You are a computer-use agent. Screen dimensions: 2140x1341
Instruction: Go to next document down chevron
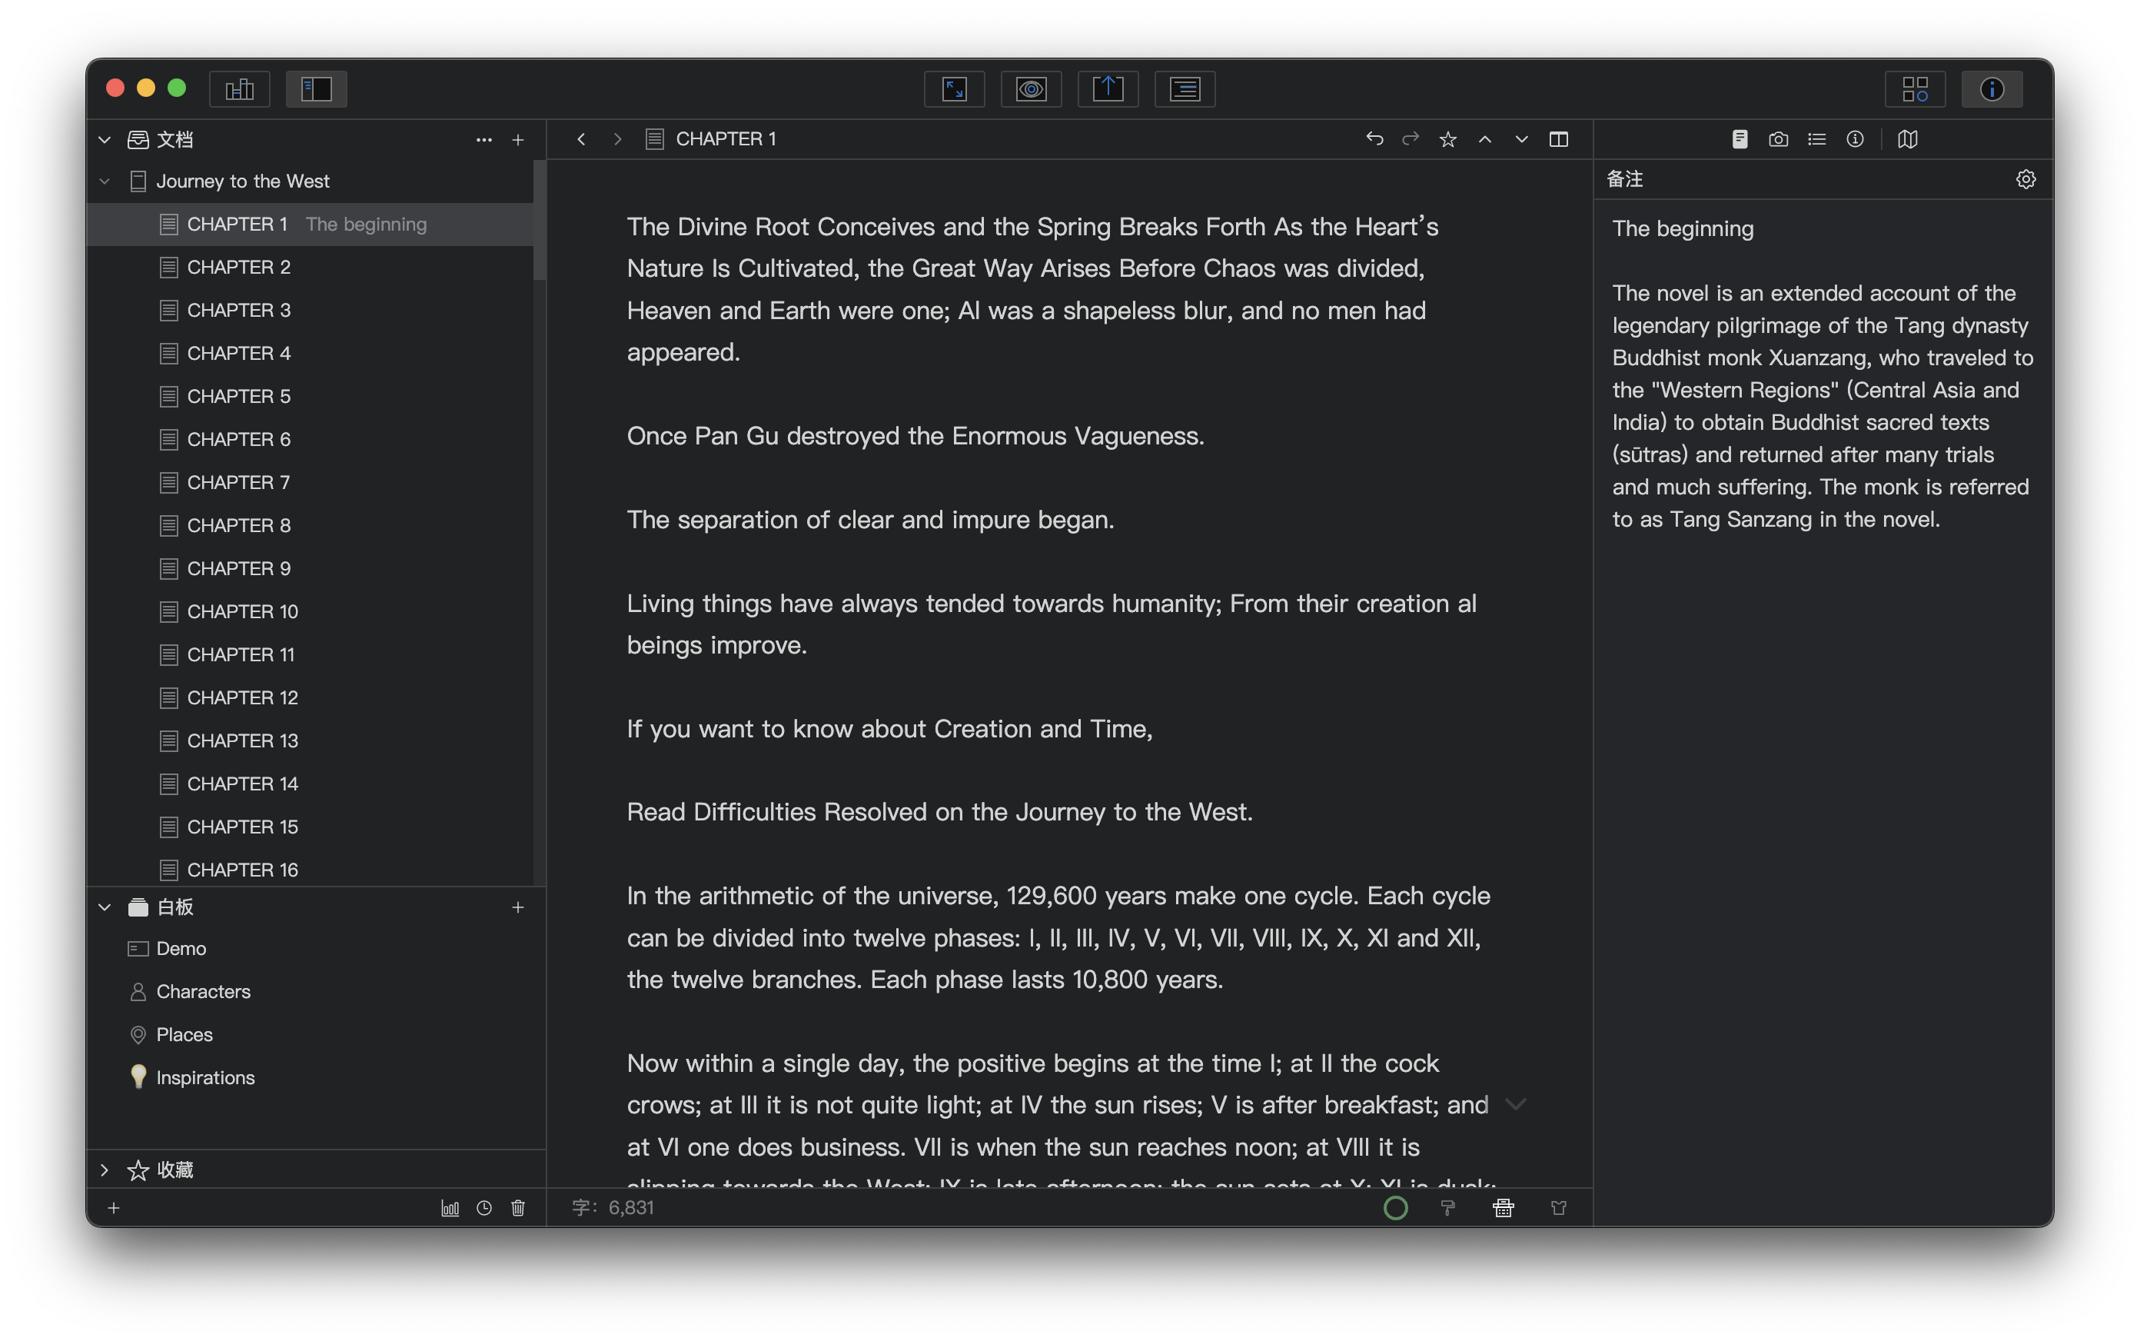coord(1521,139)
